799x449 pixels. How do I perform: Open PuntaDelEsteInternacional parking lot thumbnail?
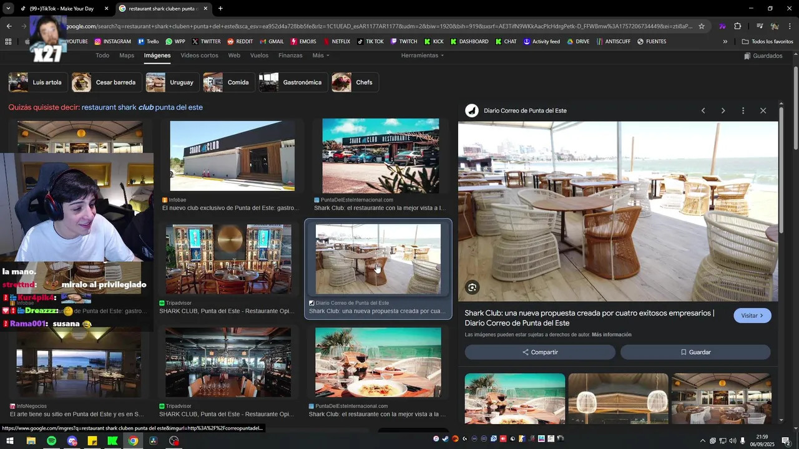381,156
